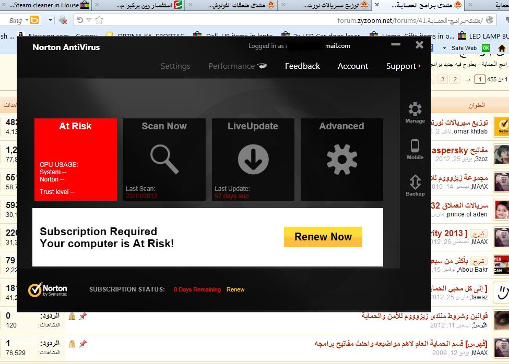The height and width of the screenshot is (364, 509).
Task: Click the 0 Days Remaining status text
Action: 197,289
